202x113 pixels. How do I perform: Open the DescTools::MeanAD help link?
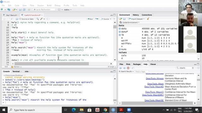click(x=154, y=87)
